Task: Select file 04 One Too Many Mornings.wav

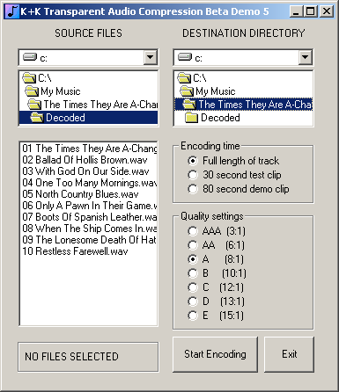Action: [89, 183]
